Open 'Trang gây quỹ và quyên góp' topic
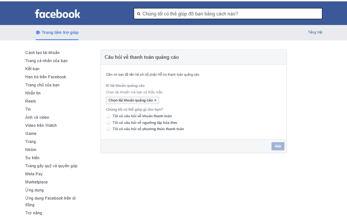The image size is (347, 222). point(51,166)
